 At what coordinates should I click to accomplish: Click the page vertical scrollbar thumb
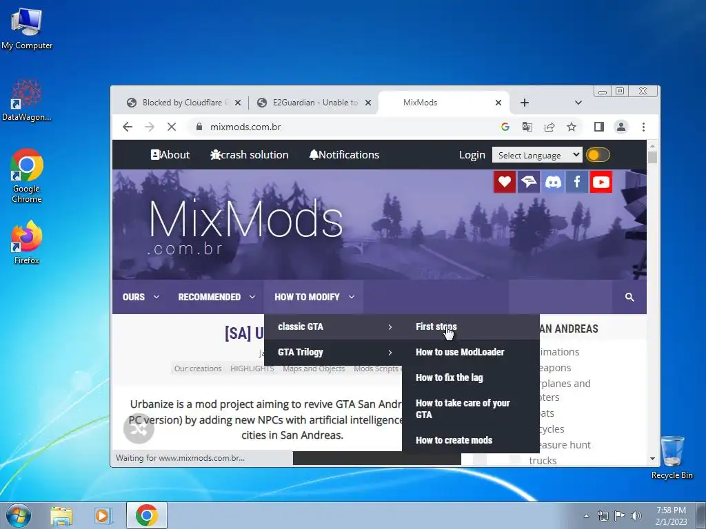click(x=652, y=158)
